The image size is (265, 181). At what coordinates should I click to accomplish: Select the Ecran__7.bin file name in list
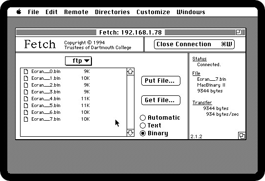tap(46, 119)
